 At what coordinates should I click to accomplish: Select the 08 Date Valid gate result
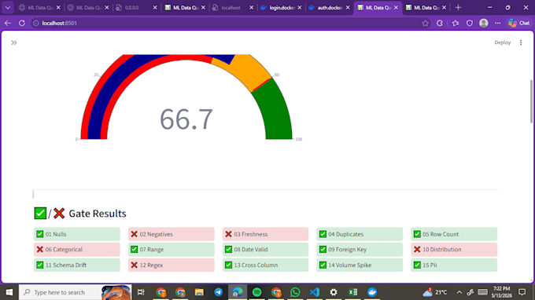265,250
